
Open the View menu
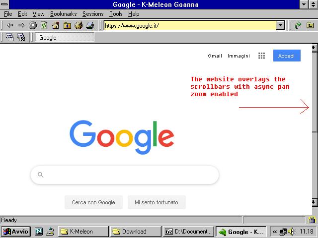pos(38,14)
